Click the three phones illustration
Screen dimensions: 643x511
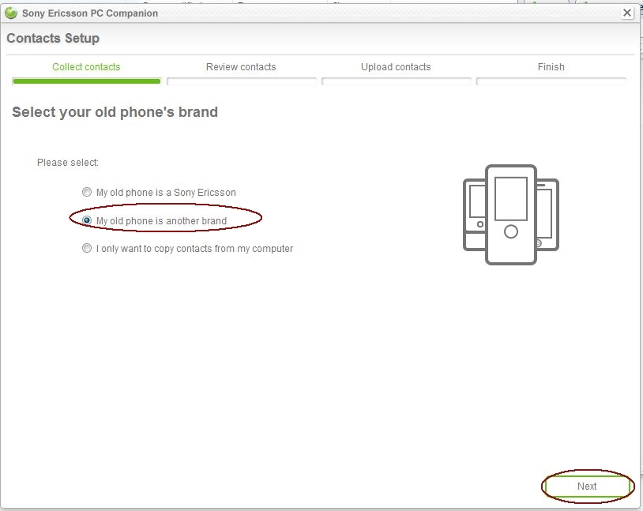(511, 215)
